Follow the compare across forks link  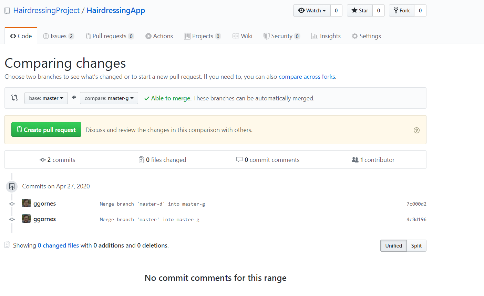coord(307,77)
